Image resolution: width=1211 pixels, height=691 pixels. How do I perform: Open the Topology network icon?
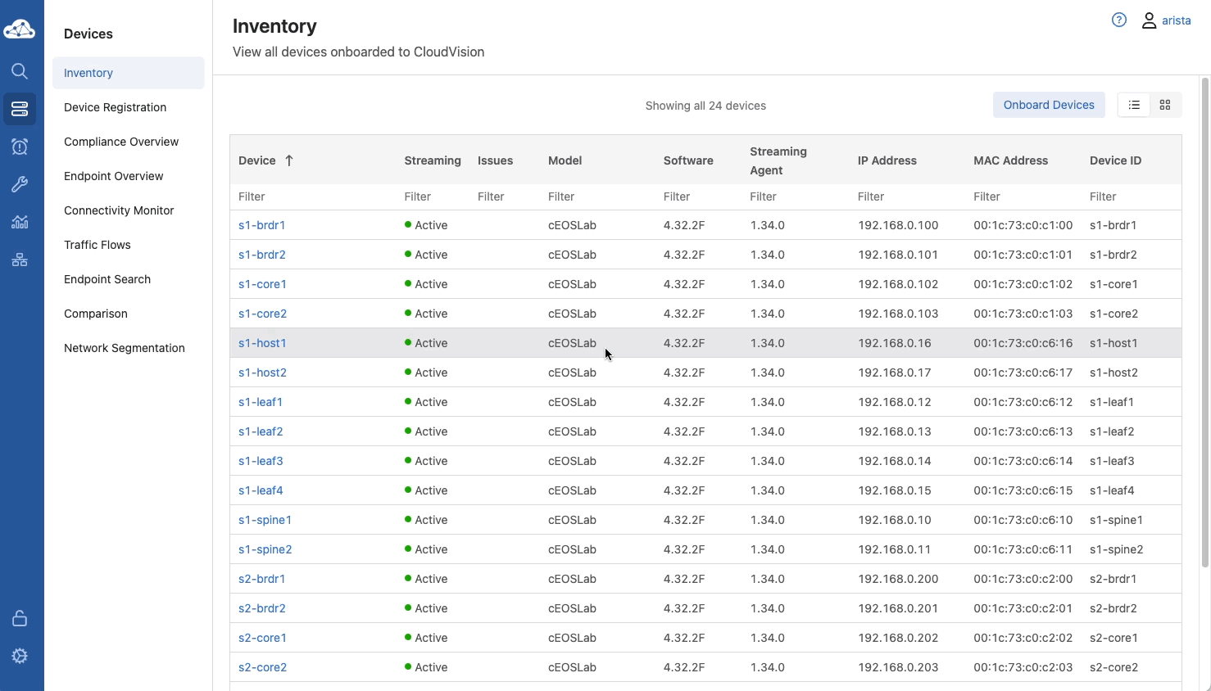click(x=20, y=260)
